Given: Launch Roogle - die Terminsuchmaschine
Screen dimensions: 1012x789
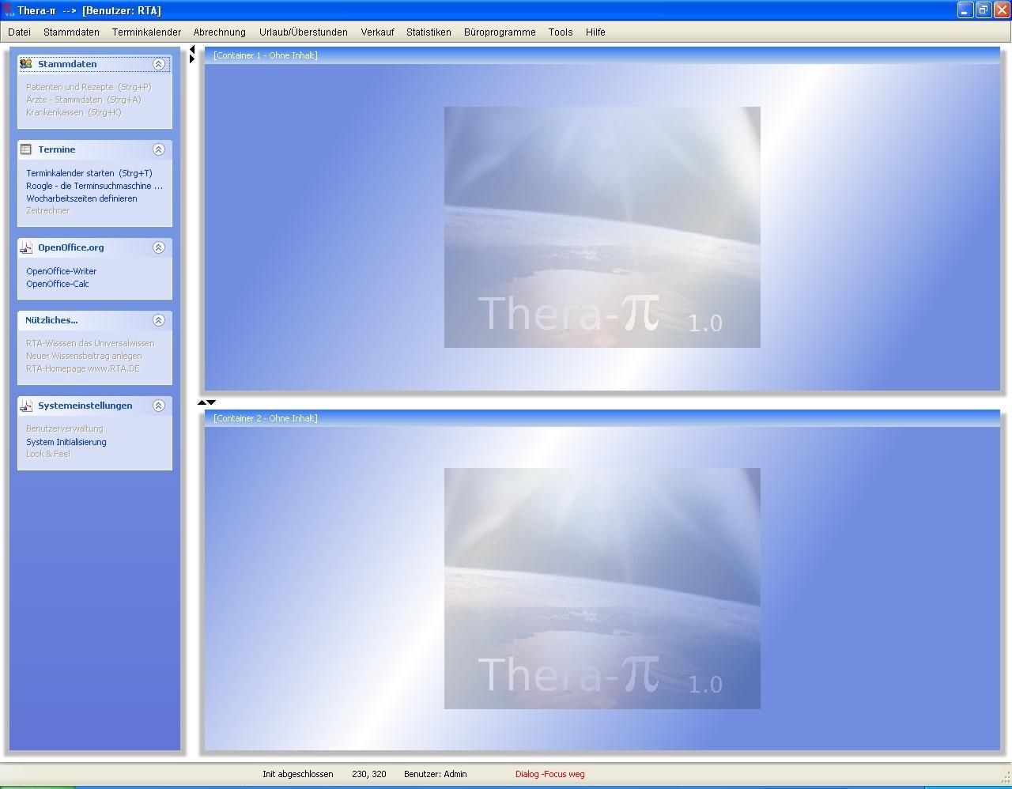Looking at the screenshot, I should [94, 186].
